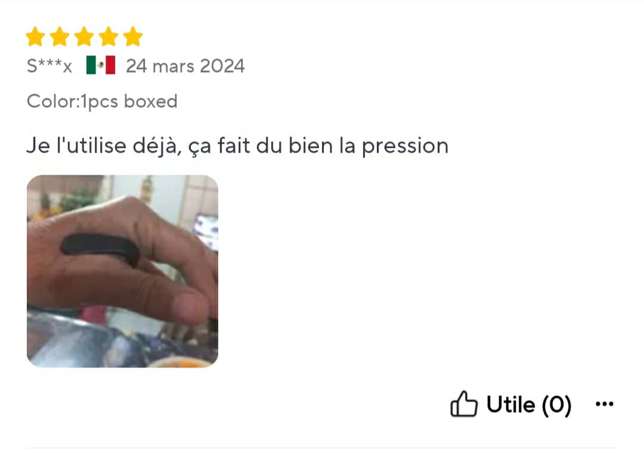Click the divider line below the review
This screenshot has width=644, height=451.
click(322, 447)
